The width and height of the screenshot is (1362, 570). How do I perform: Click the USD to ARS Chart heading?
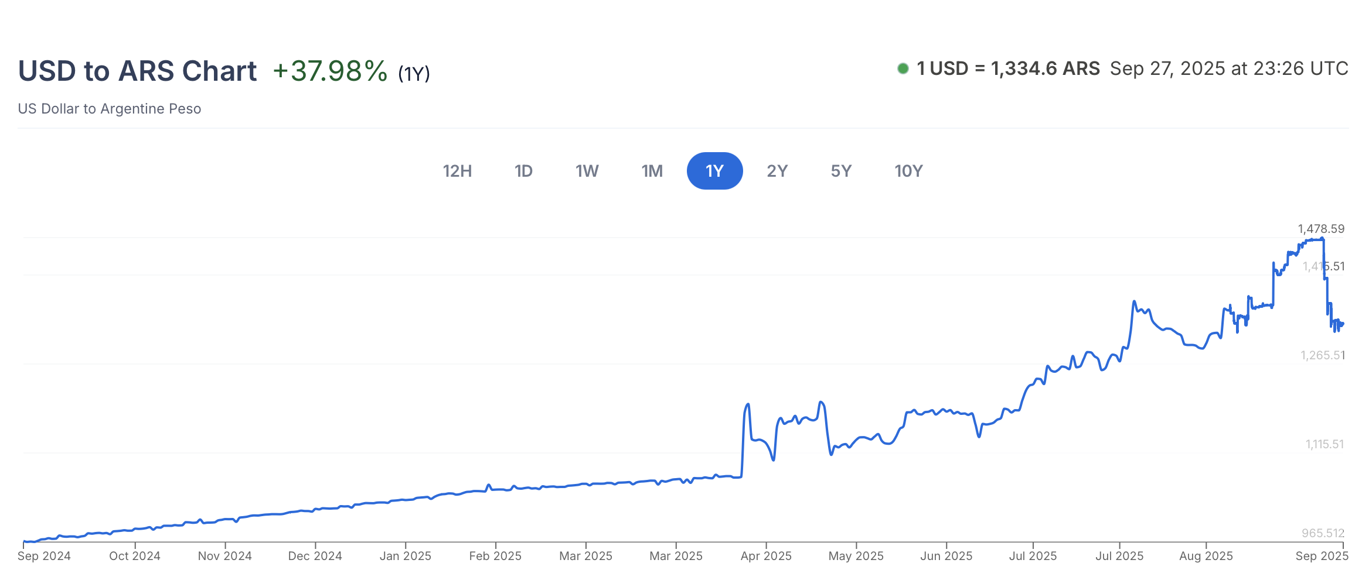coord(137,71)
